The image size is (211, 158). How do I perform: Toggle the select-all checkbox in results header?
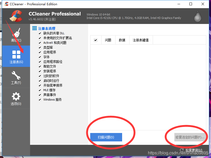point(96,40)
